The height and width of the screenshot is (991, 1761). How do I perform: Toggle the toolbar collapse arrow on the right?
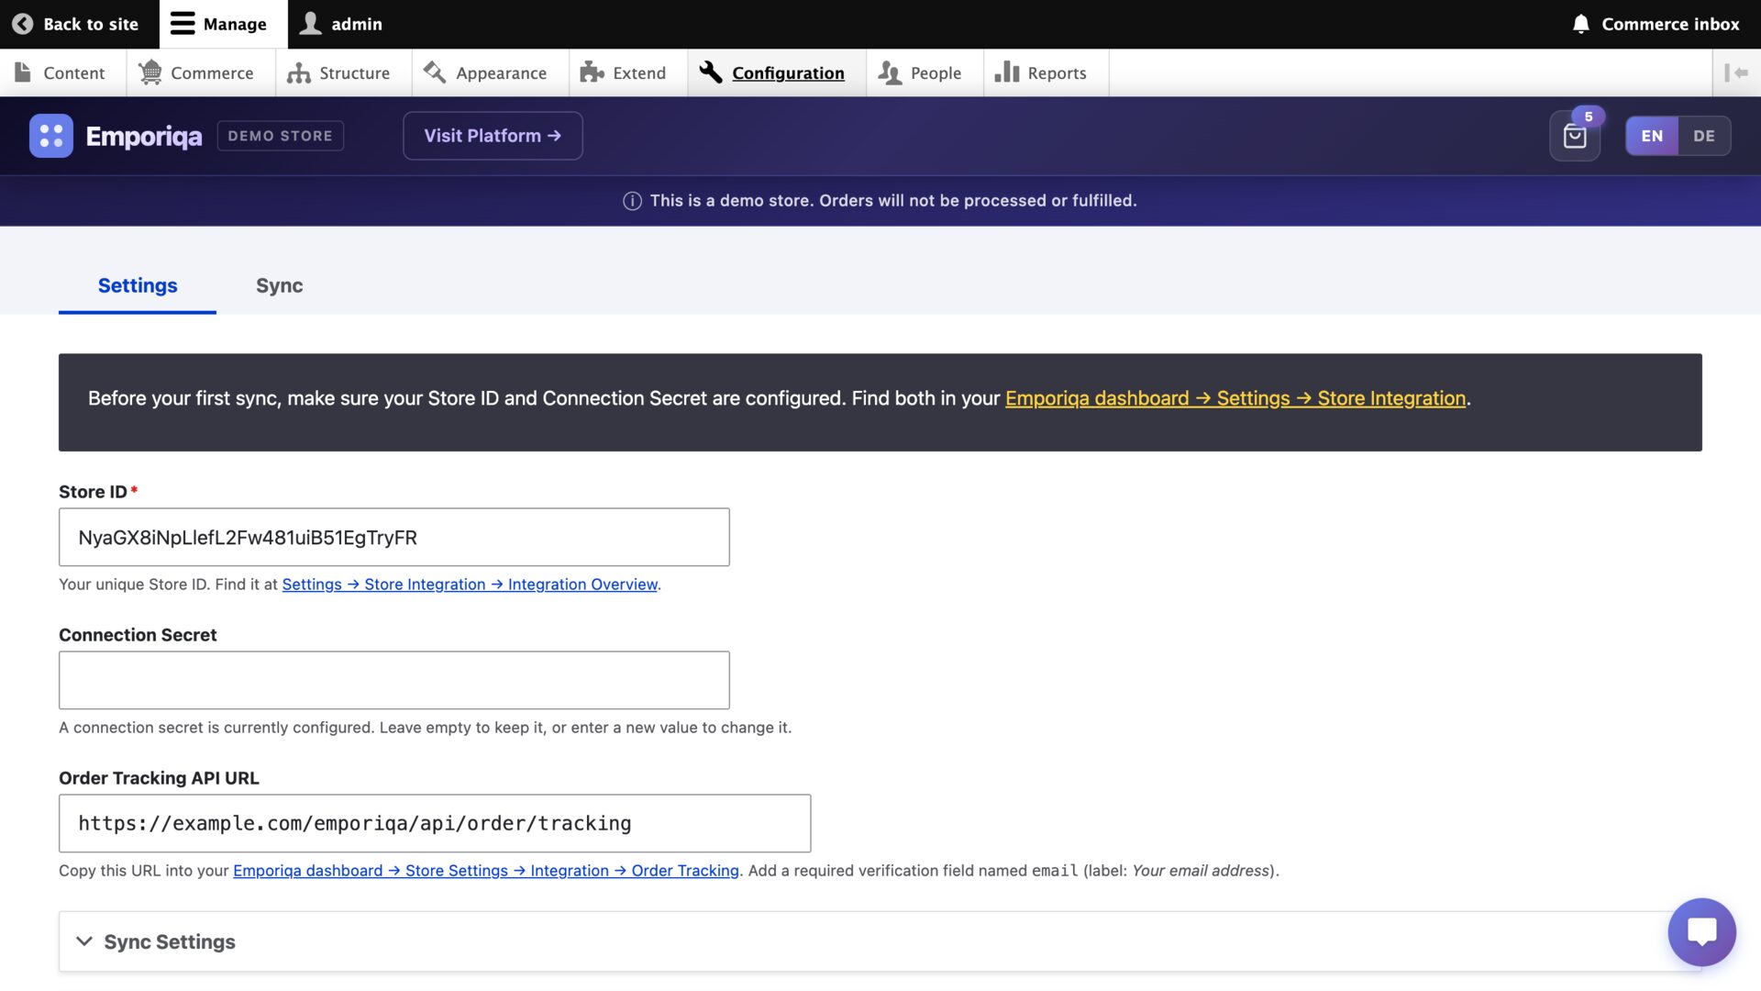pos(1738,72)
